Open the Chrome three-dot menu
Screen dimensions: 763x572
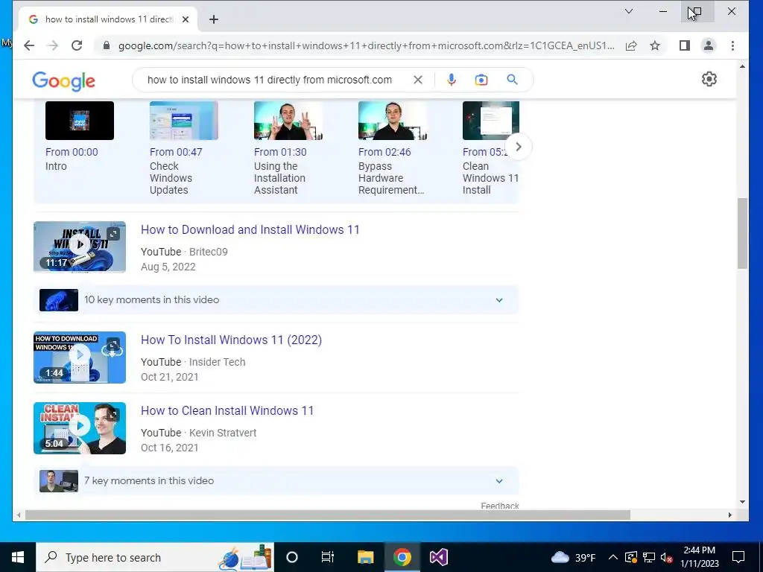pyautogui.click(x=732, y=45)
